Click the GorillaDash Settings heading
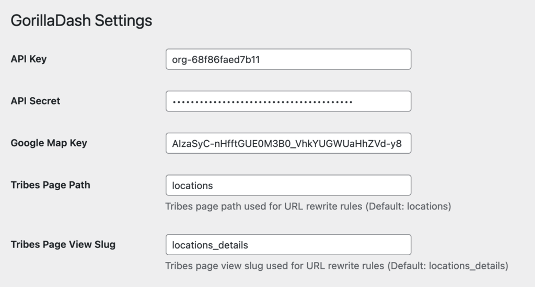This screenshot has height=287, width=535. tap(82, 21)
